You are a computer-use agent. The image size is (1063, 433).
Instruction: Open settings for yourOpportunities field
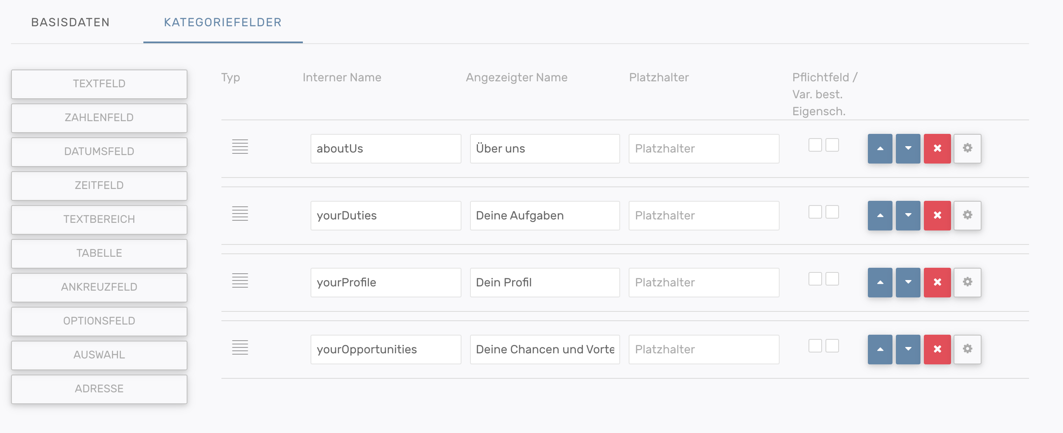pos(967,350)
